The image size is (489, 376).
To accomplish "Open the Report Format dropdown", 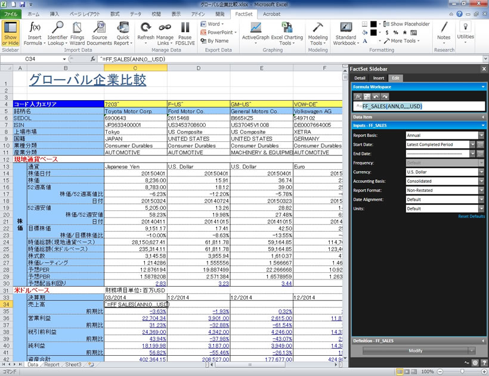I will pyautogui.click(x=481, y=190).
